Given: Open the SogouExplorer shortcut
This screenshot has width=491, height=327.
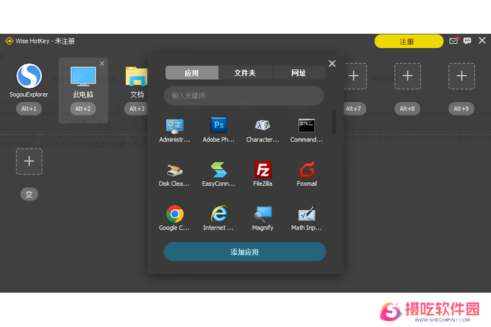Looking at the screenshot, I should pyautogui.click(x=29, y=77).
